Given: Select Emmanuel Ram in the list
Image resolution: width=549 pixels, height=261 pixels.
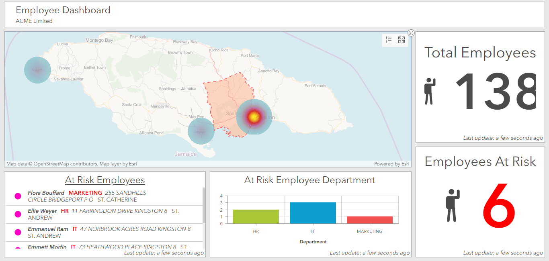Looking at the screenshot, I should (x=48, y=229).
